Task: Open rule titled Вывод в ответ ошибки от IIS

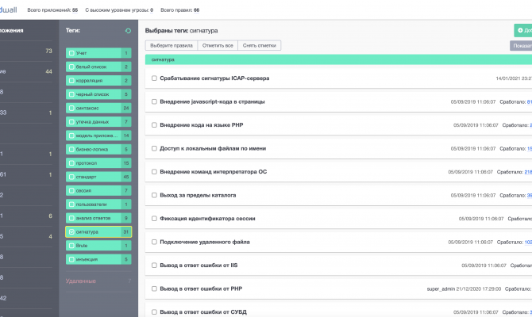Action: [199, 265]
